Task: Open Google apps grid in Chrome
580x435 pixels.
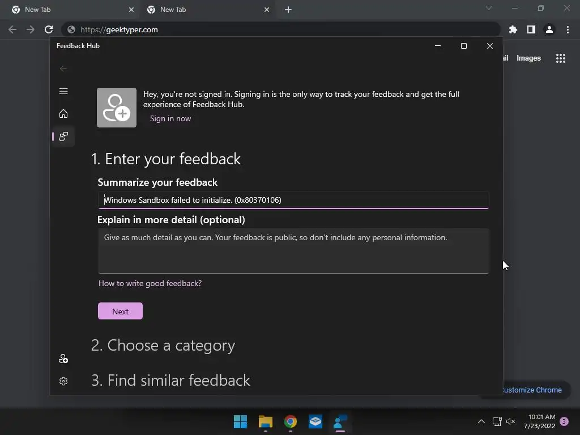Action: 560,58
